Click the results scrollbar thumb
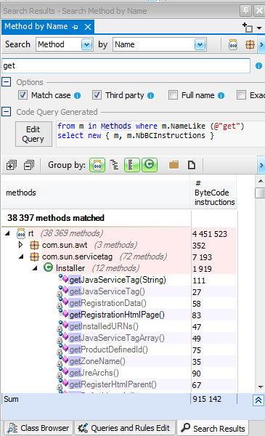Viewport: 265px width, 436px height. [x=261, y=193]
